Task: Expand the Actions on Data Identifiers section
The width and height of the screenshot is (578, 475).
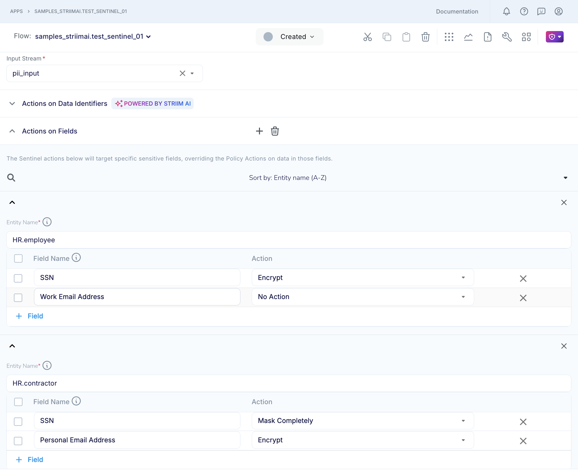Action: pyautogui.click(x=12, y=104)
